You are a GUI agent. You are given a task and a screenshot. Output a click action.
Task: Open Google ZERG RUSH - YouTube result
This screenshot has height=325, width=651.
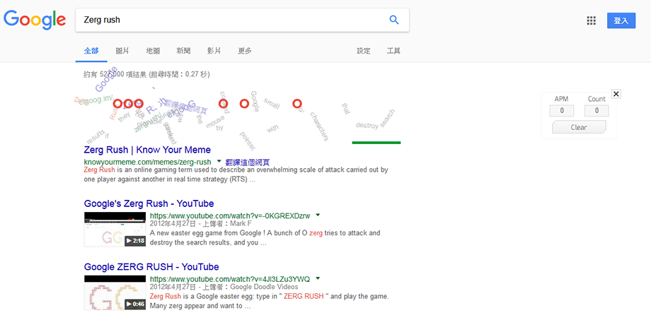151,266
